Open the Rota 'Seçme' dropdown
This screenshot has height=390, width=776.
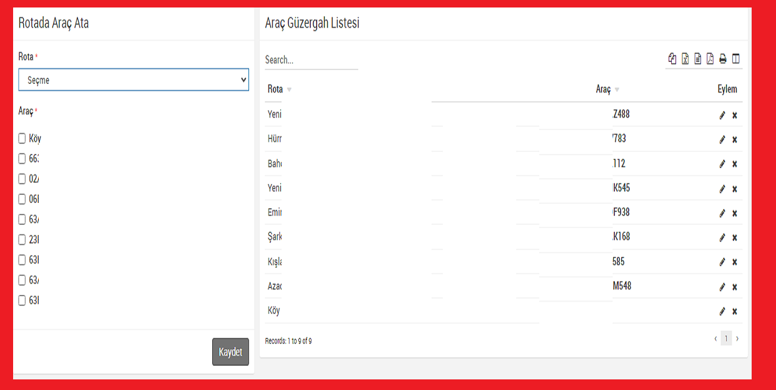pyautogui.click(x=134, y=80)
